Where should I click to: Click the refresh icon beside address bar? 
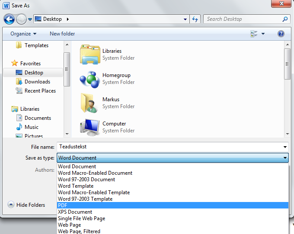tap(195, 19)
